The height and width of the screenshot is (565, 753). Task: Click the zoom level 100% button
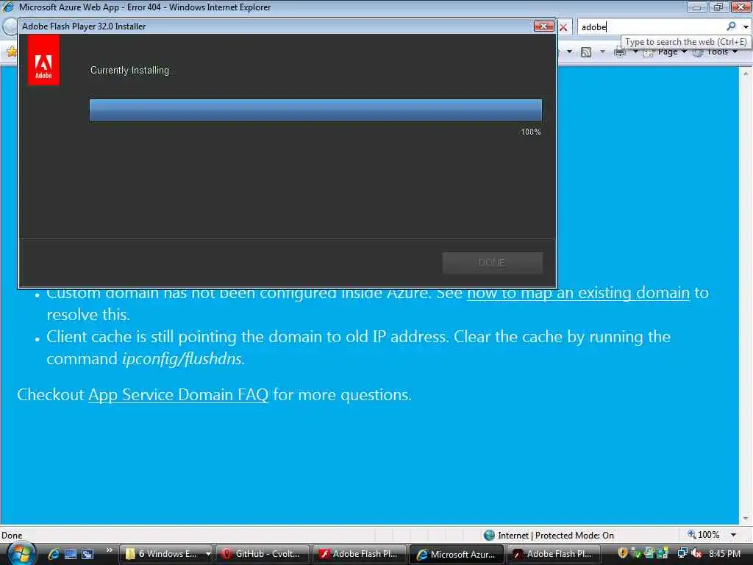pyautogui.click(x=704, y=535)
